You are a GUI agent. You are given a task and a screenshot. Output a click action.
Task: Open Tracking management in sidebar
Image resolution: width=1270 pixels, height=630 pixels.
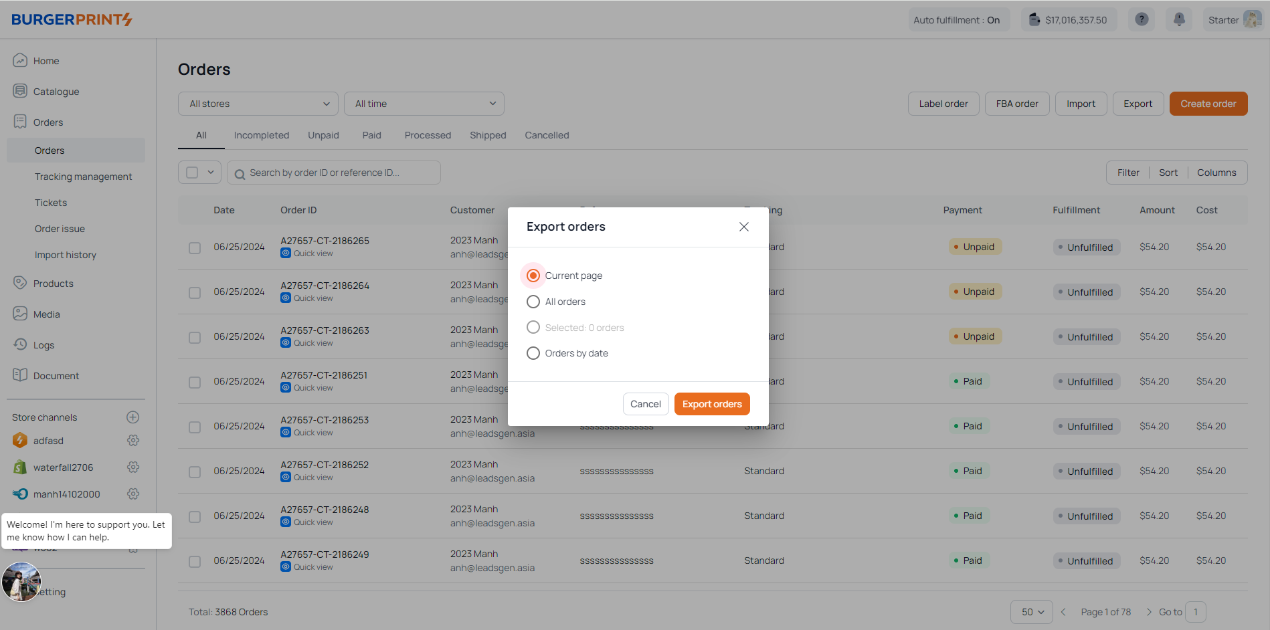point(83,177)
